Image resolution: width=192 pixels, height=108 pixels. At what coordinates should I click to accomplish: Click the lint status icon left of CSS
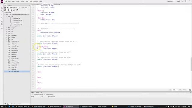click(170, 90)
